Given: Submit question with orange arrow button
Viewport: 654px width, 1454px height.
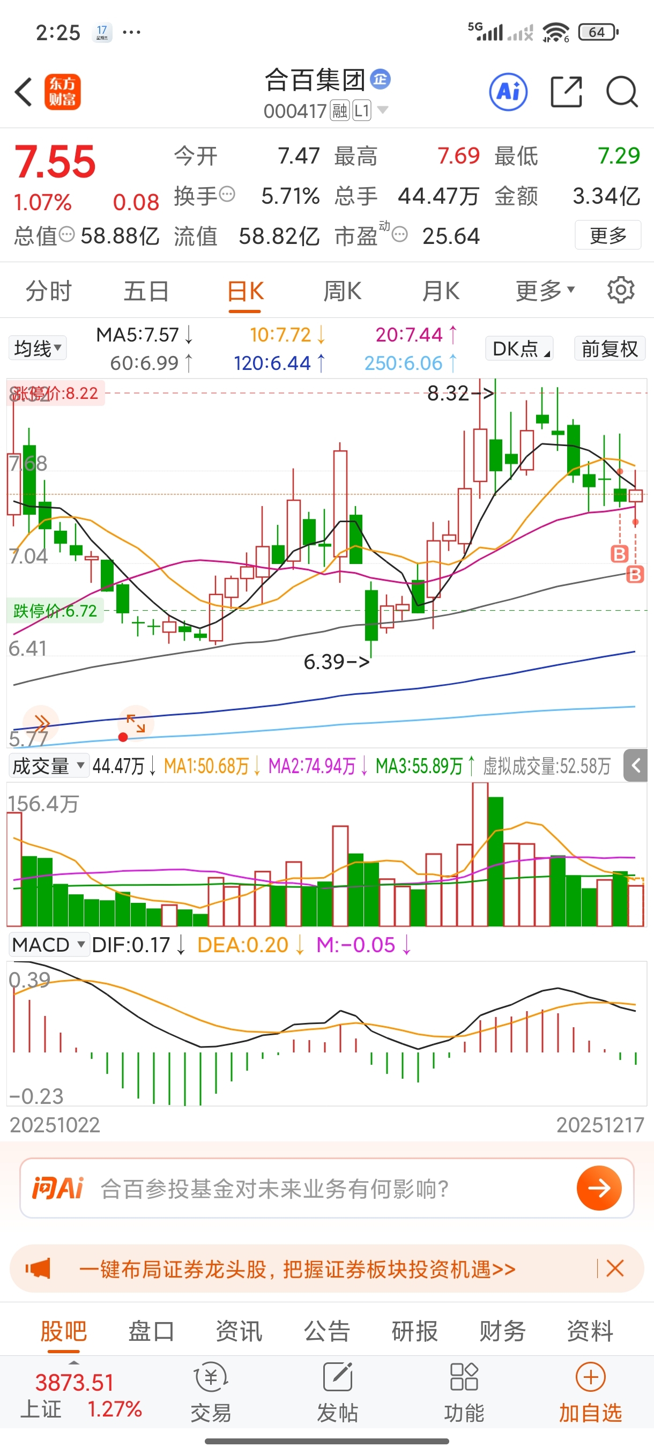Looking at the screenshot, I should click(x=599, y=1188).
